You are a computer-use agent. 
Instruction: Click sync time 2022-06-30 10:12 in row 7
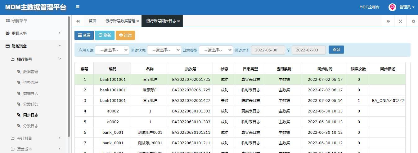[325, 143]
